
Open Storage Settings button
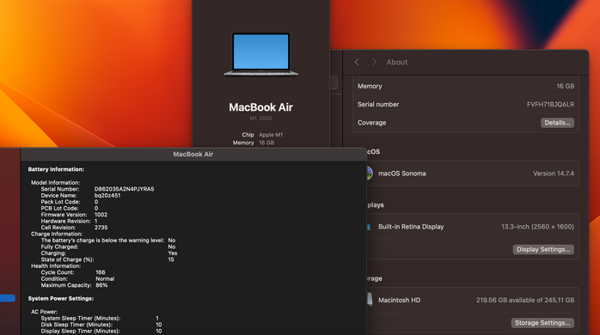(x=542, y=323)
